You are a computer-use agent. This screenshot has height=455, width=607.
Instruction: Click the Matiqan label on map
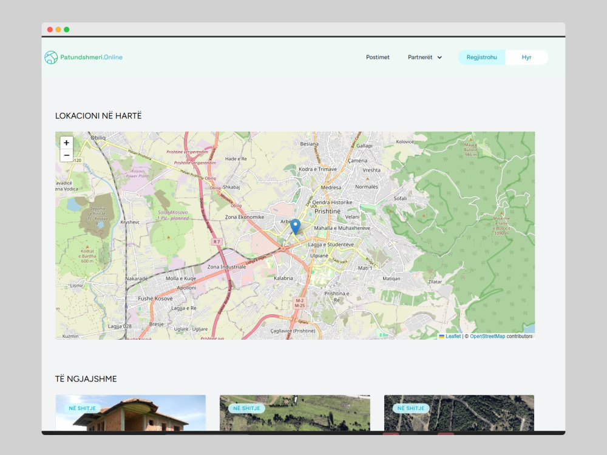tap(392, 278)
